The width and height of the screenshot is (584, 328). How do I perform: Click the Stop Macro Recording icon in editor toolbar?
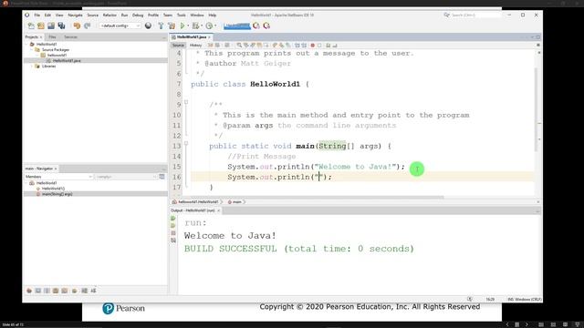(319, 46)
